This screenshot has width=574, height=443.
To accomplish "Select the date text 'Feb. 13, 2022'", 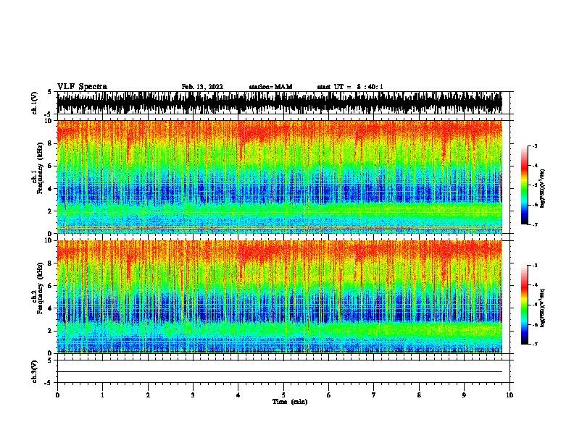I will (x=202, y=87).
